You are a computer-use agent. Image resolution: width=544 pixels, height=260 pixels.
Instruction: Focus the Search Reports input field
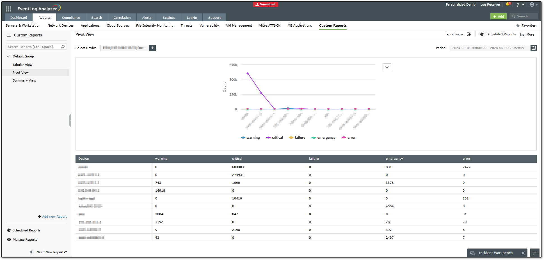[x=33, y=47]
